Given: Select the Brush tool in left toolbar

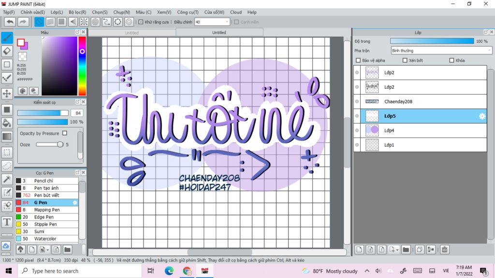Looking at the screenshot, I should click(7, 38).
